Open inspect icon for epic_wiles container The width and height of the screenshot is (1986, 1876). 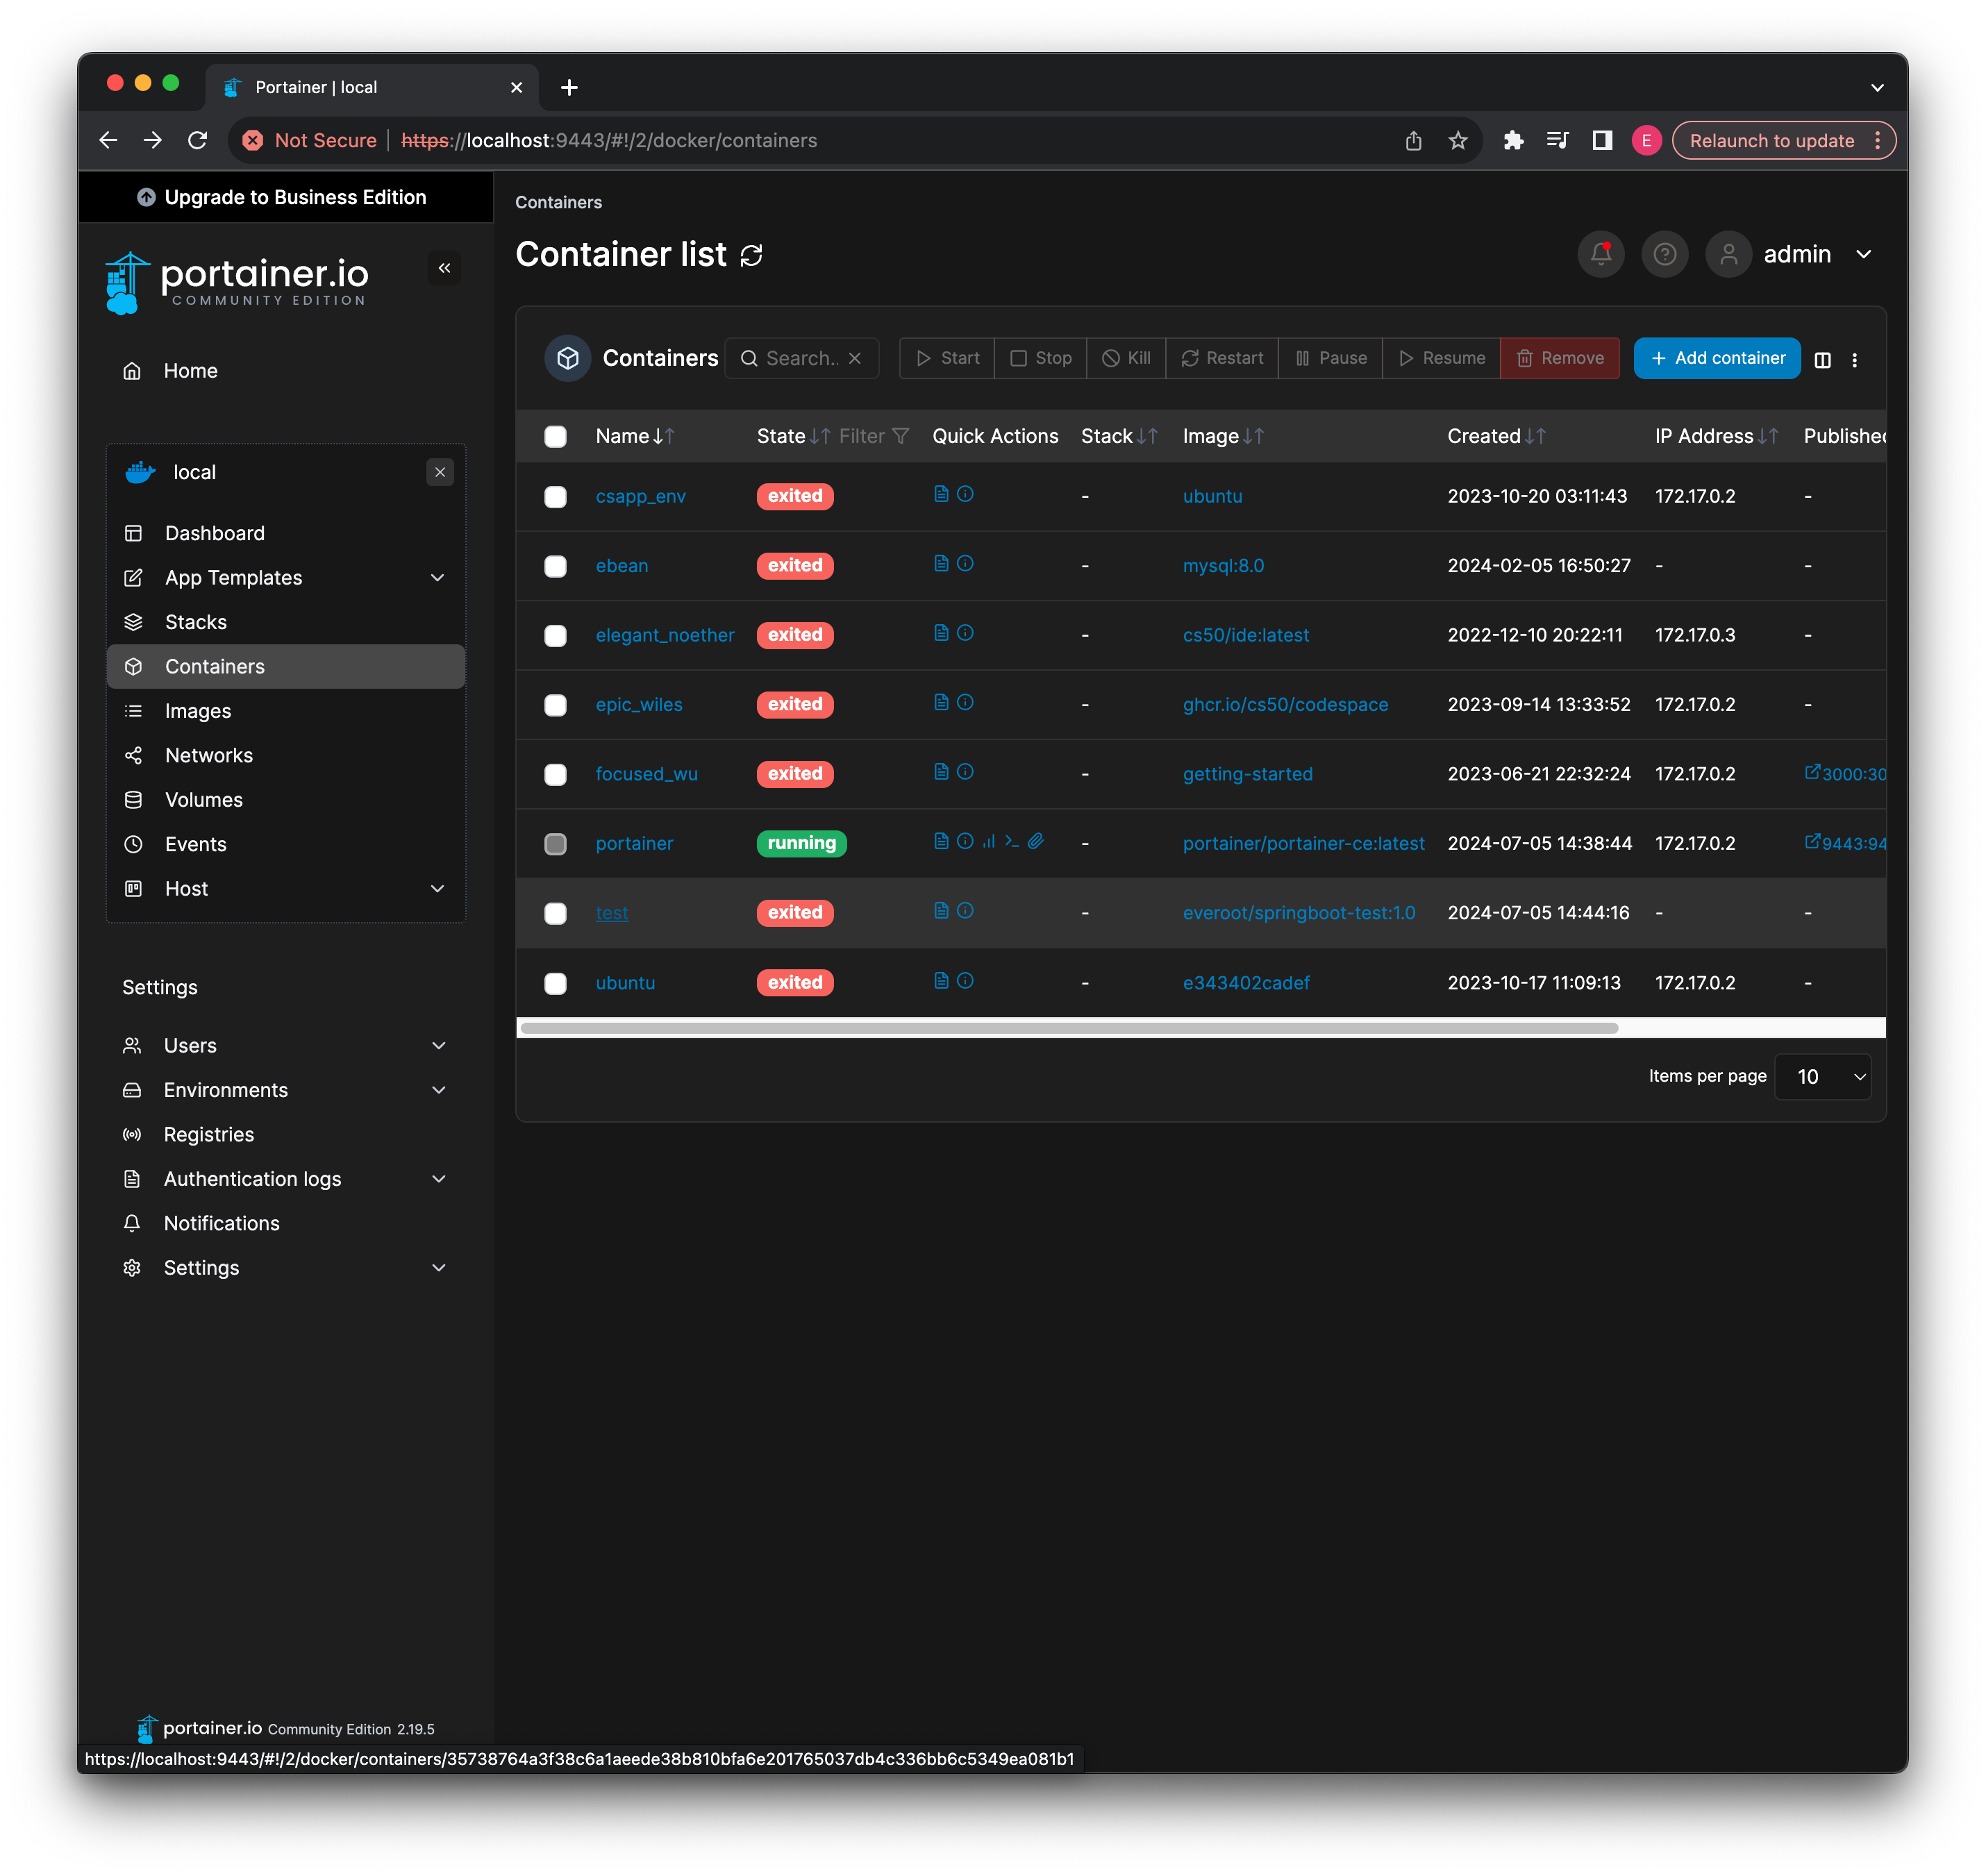click(965, 703)
